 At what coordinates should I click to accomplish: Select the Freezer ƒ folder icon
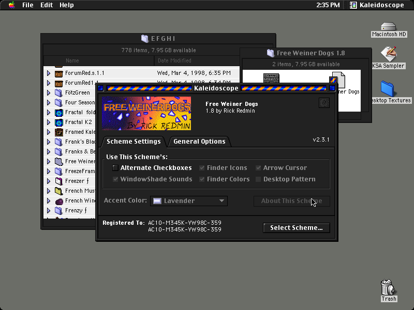[x=58, y=181]
